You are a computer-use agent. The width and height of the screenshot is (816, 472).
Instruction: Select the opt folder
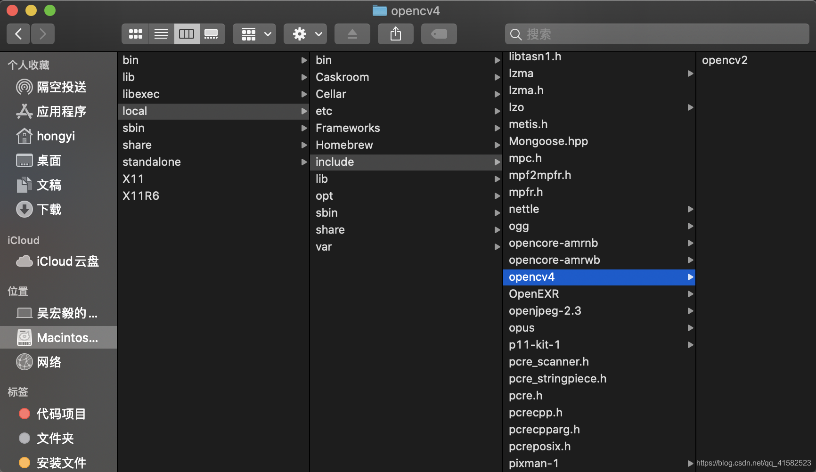point(406,196)
